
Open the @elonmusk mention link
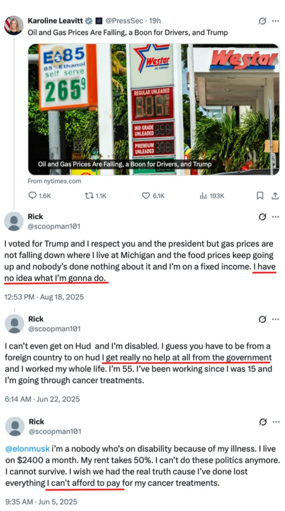pos(27,448)
